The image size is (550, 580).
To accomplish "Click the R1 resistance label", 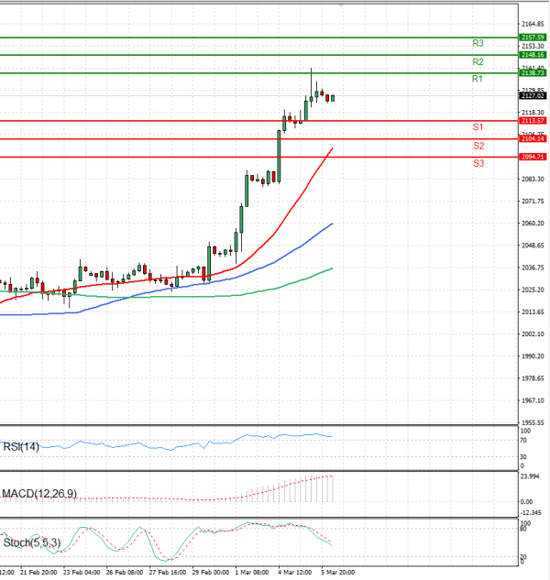I will coord(477,79).
